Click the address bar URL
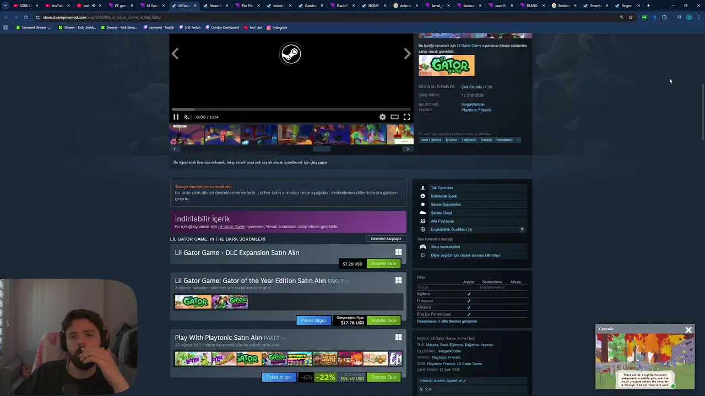 (102, 17)
